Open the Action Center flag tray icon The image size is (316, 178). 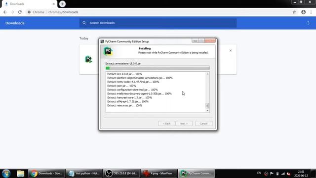pos(272,174)
